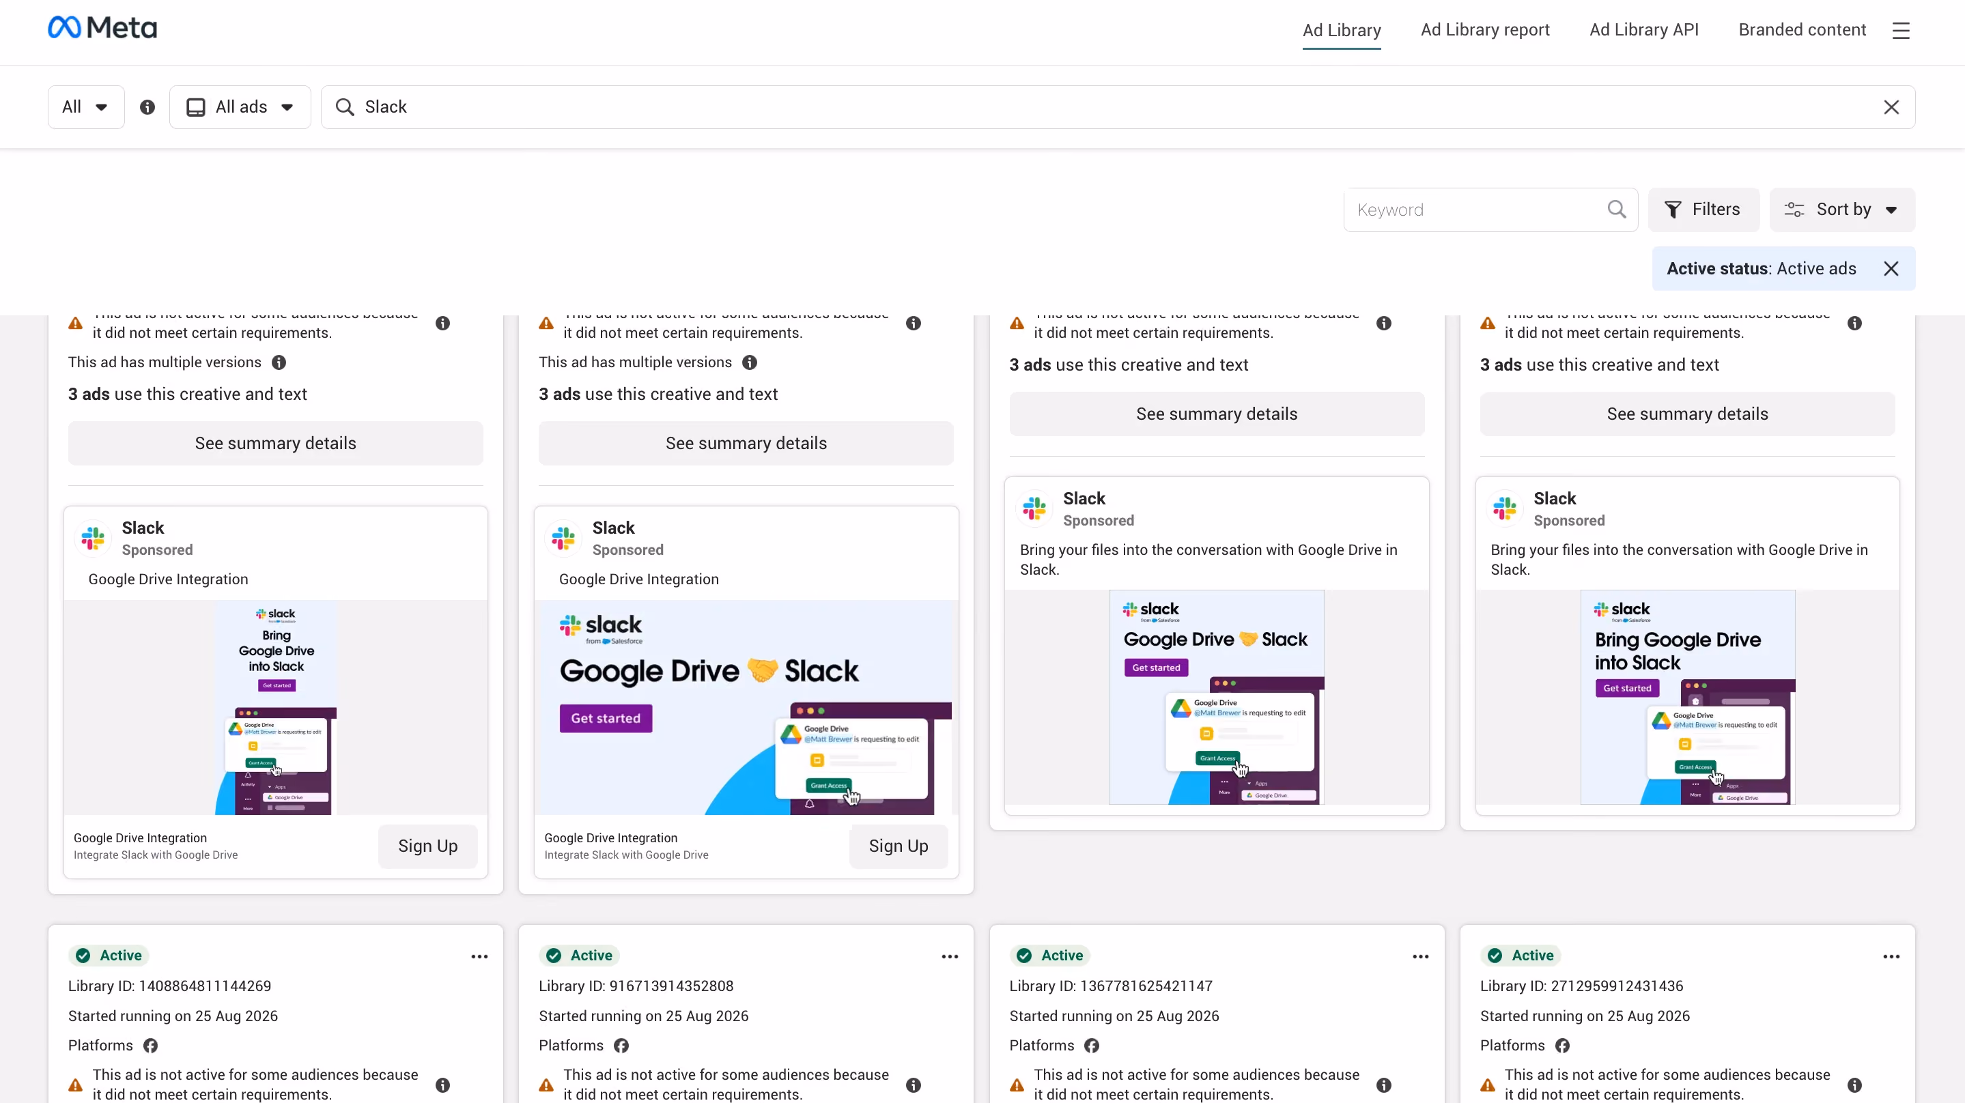Click Get started in third card's ad image

tap(1156, 668)
